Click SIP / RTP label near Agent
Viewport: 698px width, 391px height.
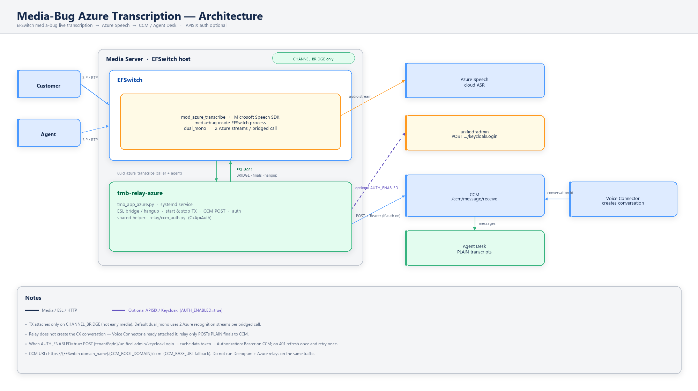coord(90,140)
